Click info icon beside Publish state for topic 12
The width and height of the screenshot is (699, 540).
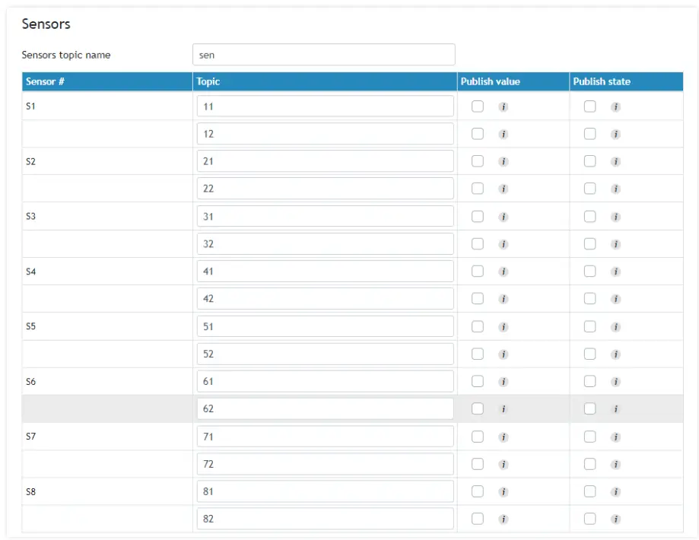coord(616,135)
